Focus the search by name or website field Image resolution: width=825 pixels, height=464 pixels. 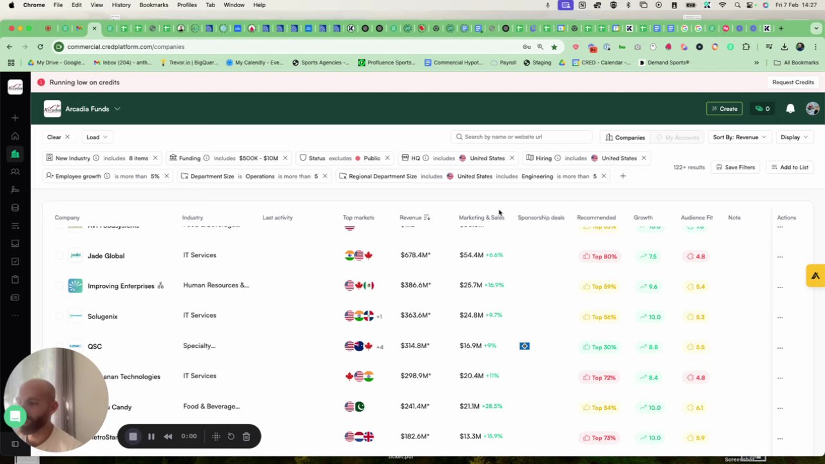point(521,137)
